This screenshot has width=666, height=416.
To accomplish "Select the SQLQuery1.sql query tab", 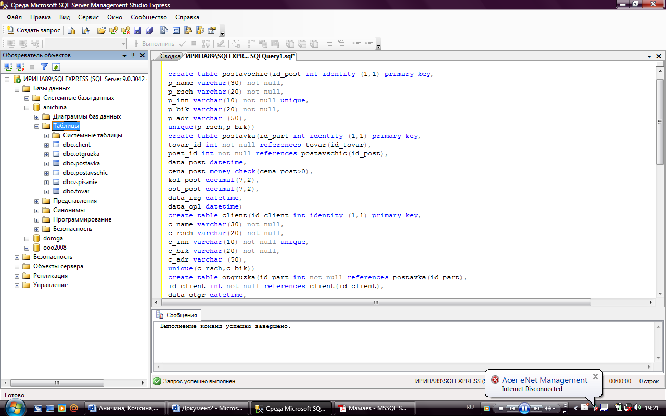I will click(x=240, y=56).
